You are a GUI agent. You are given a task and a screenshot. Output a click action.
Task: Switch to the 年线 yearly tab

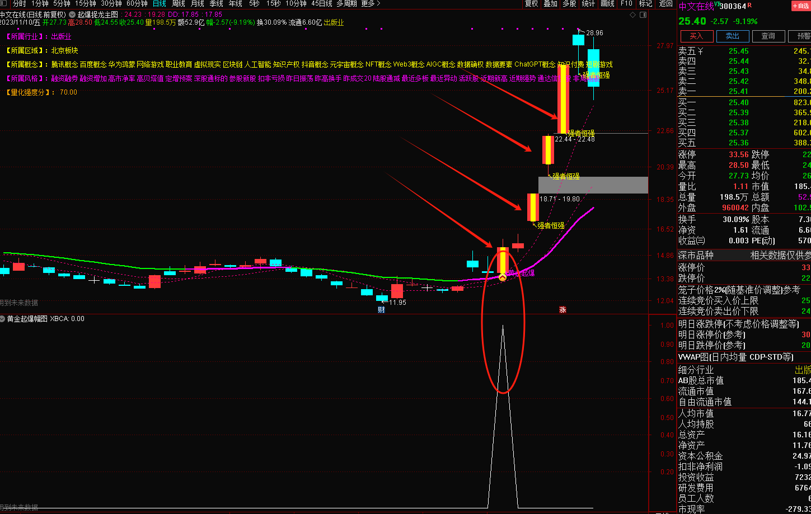pyautogui.click(x=235, y=3)
